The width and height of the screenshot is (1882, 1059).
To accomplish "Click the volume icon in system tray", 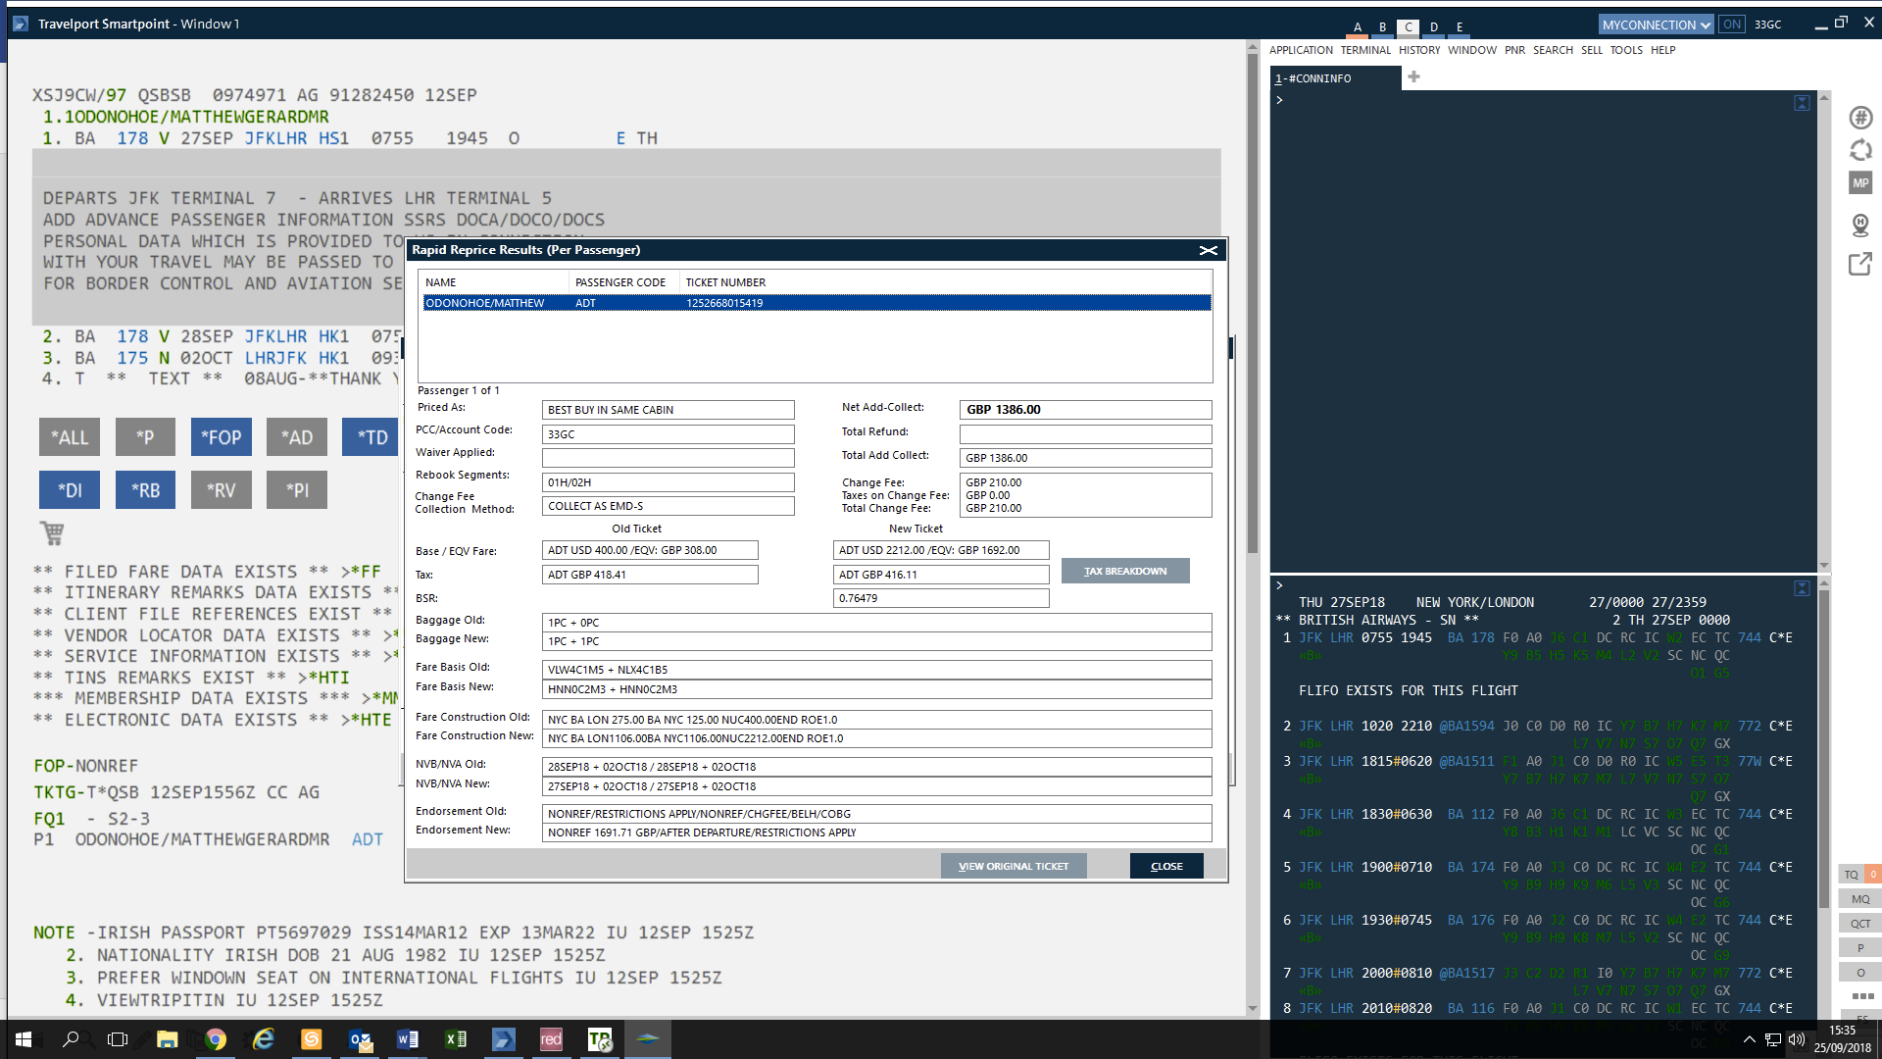I will point(1796,1039).
